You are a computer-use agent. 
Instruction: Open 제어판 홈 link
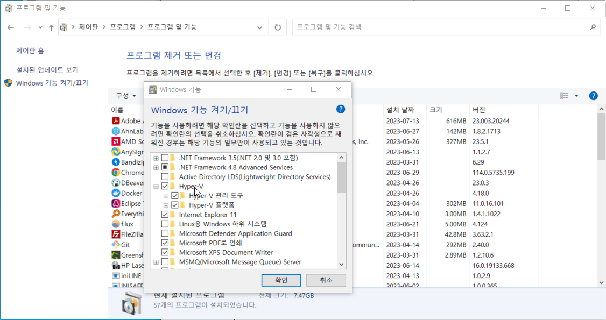click(30, 51)
